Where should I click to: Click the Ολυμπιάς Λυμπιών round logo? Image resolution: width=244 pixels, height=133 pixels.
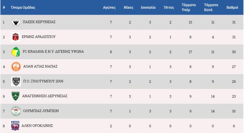[x=16, y=111]
